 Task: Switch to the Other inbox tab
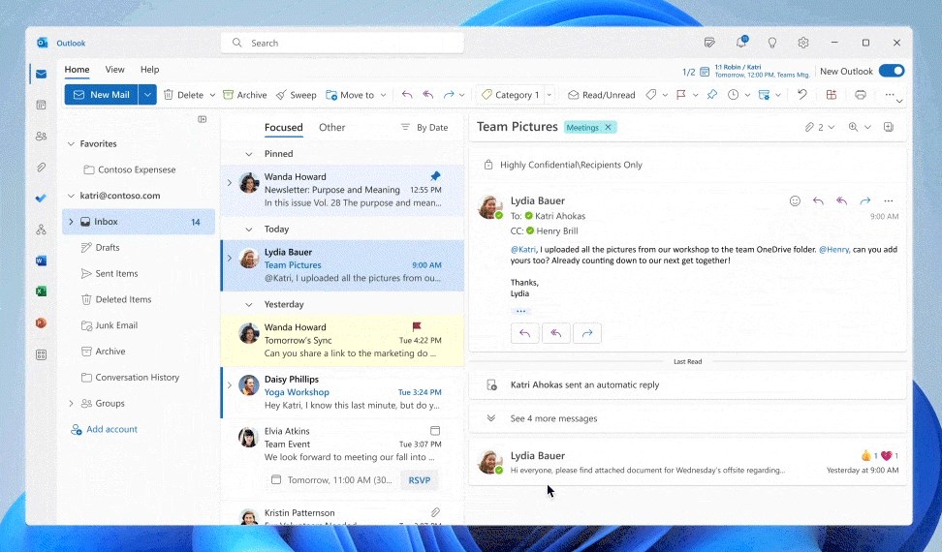[331, 128]
